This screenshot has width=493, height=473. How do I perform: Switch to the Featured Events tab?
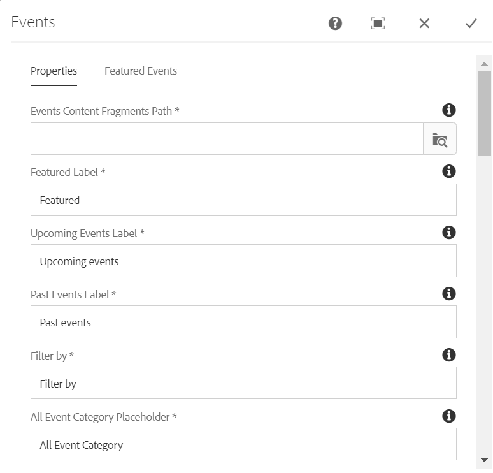pos(141,71)
